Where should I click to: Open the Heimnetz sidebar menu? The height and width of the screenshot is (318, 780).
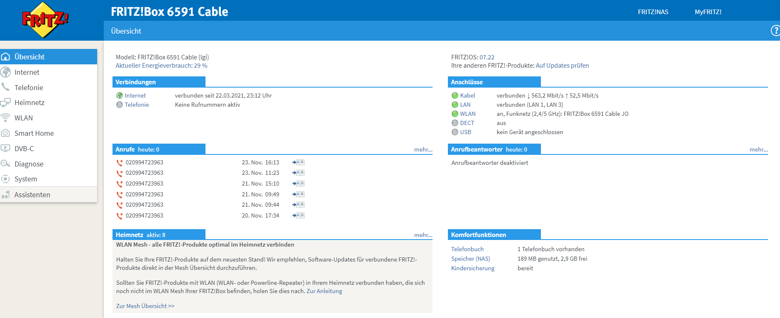(x=49, y=103)
